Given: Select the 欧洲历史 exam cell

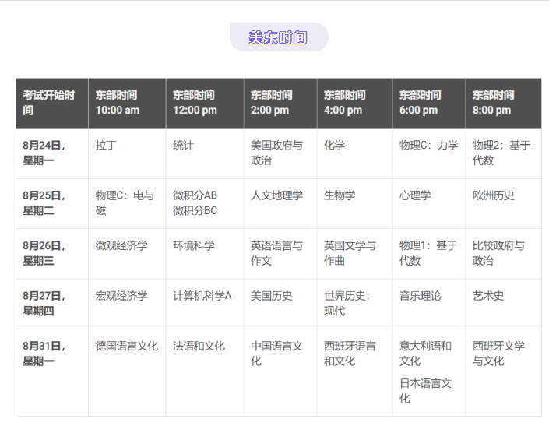Looking at the screenshot, I should [494, 195].
